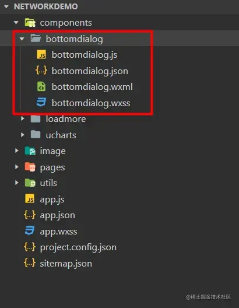239x308 pixels.
Task: Collapse the NETWORKDEMO project root
Action: click(6, 6)
